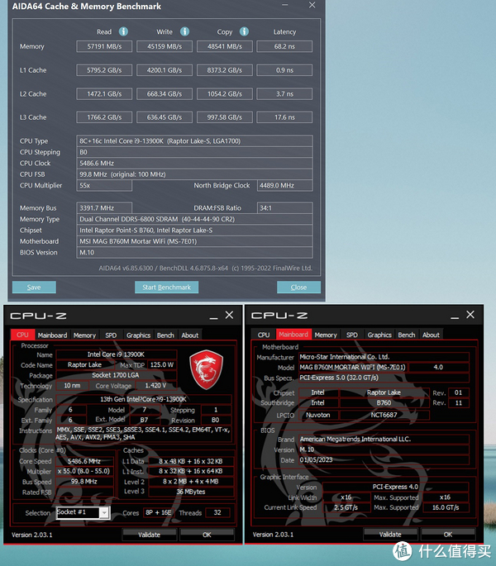Click OK in the right CPU-Z window
This screenshot has width=496, height=566.
click(448, 535)
